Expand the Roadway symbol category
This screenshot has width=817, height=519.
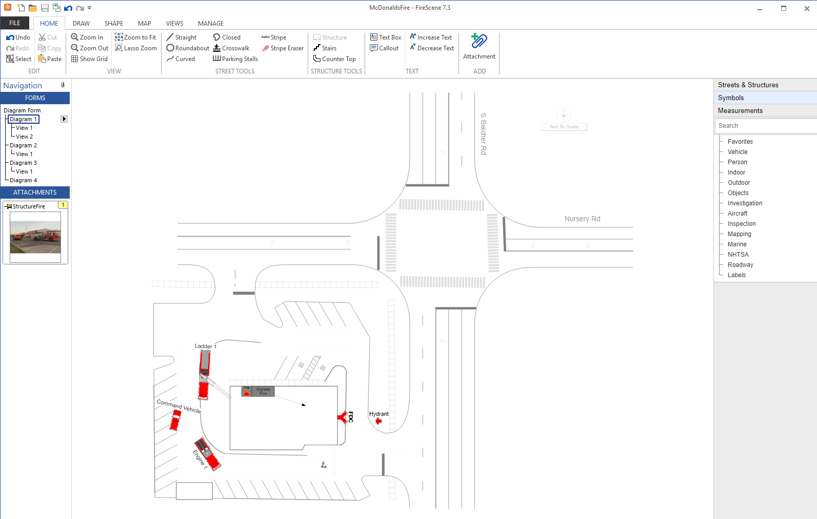[x=740, y=265]
